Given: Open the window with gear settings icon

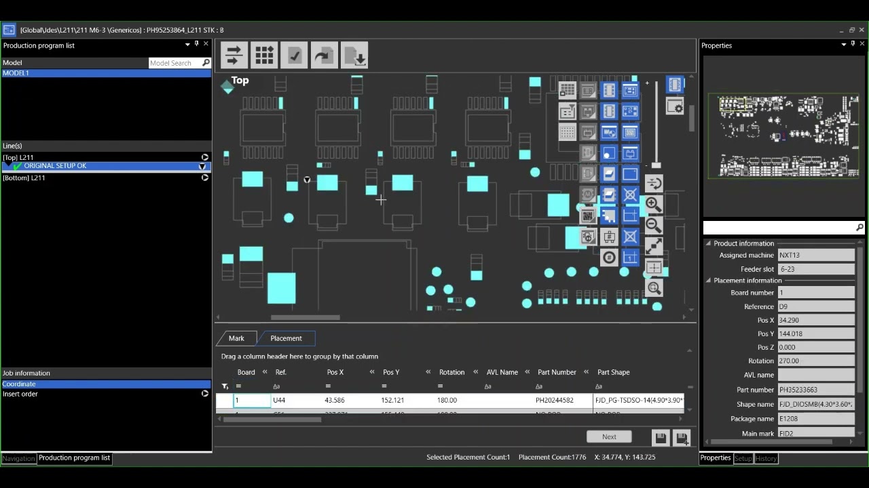Looking at the screenshot, I should click(x=675, y=106).
